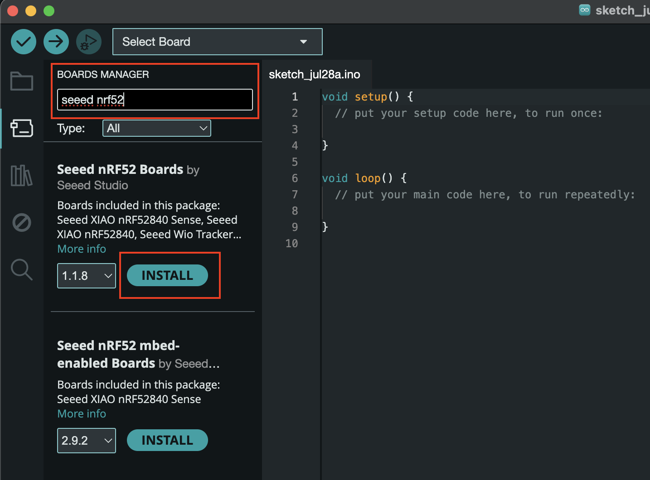This screenshot has width=650, height=480.
Task: Click the 'Seeed nRF52 Boards' title
Action: coord(120,169)
